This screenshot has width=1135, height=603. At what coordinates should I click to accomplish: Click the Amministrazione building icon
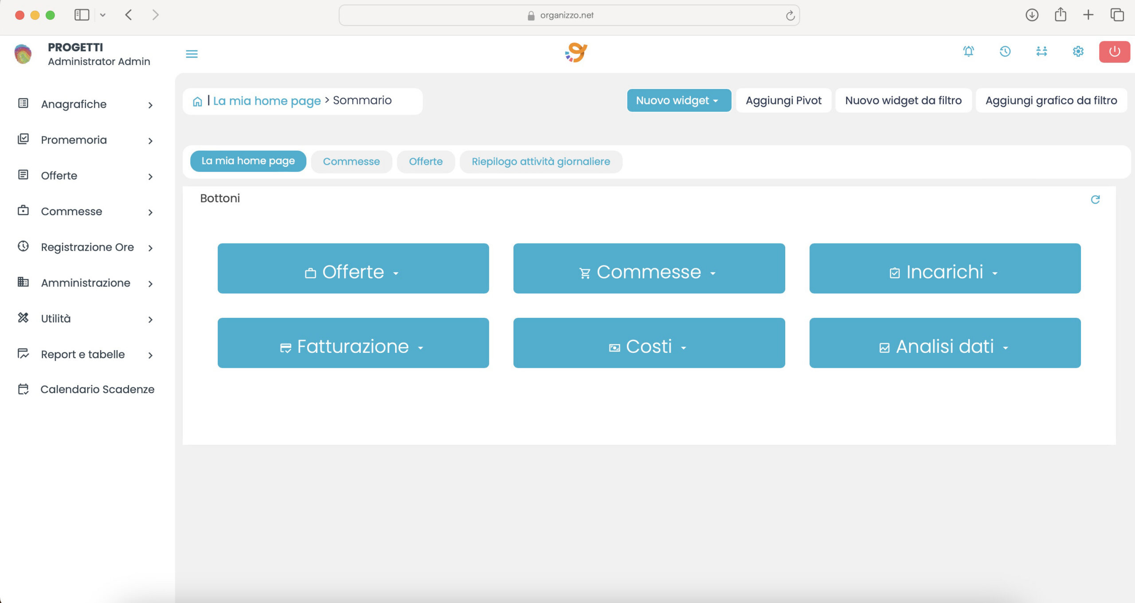coord(23,282)
